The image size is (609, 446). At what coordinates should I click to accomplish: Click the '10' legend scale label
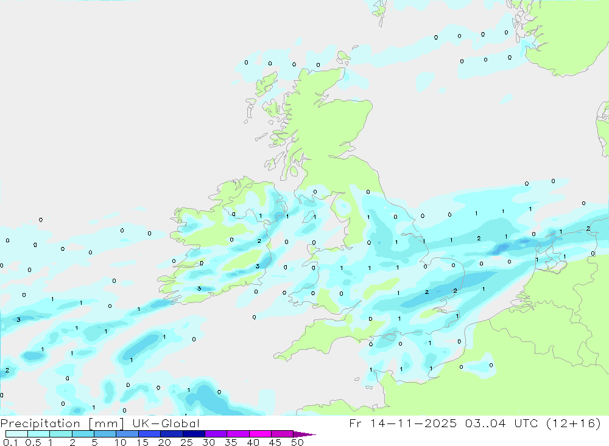(121, 442)
